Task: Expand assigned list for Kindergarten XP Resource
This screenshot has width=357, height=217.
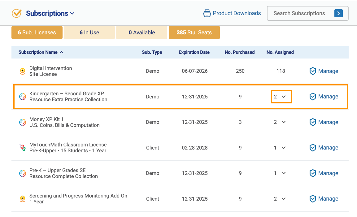Action: (283, 97)
